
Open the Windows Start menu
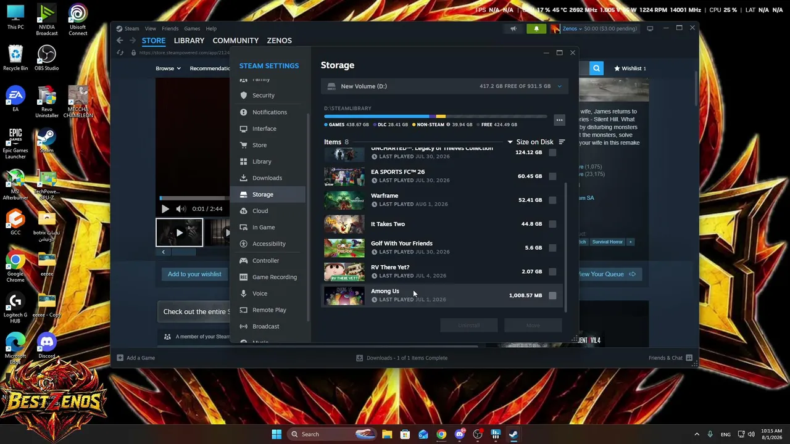coord(276,434)
